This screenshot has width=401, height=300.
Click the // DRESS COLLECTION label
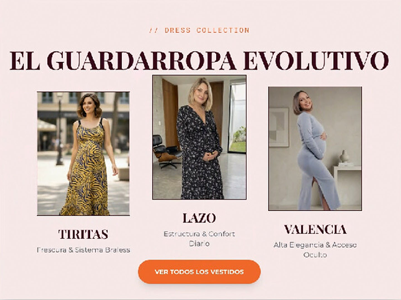[x=199, y=30]
